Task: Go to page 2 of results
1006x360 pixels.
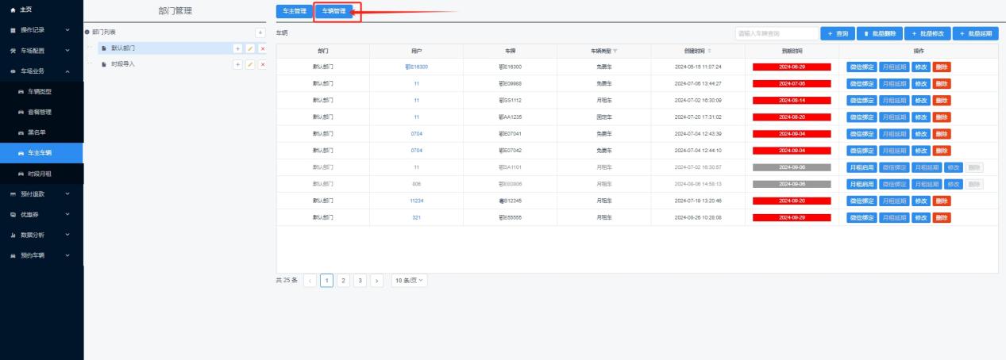Action: click(343, 280)
